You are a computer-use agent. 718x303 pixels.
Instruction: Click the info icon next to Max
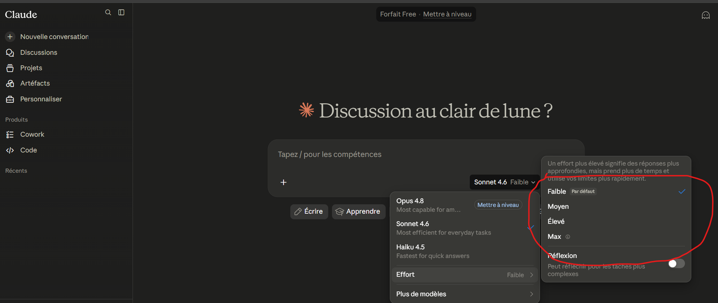(x=568, y=237)
